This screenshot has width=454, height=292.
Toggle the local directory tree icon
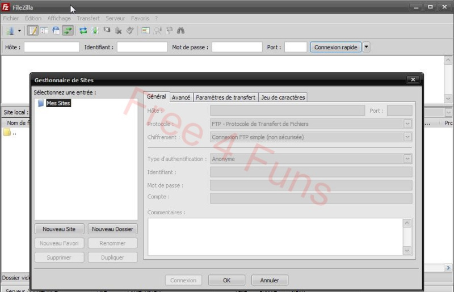pyautogui.click(x=44, y=31)
